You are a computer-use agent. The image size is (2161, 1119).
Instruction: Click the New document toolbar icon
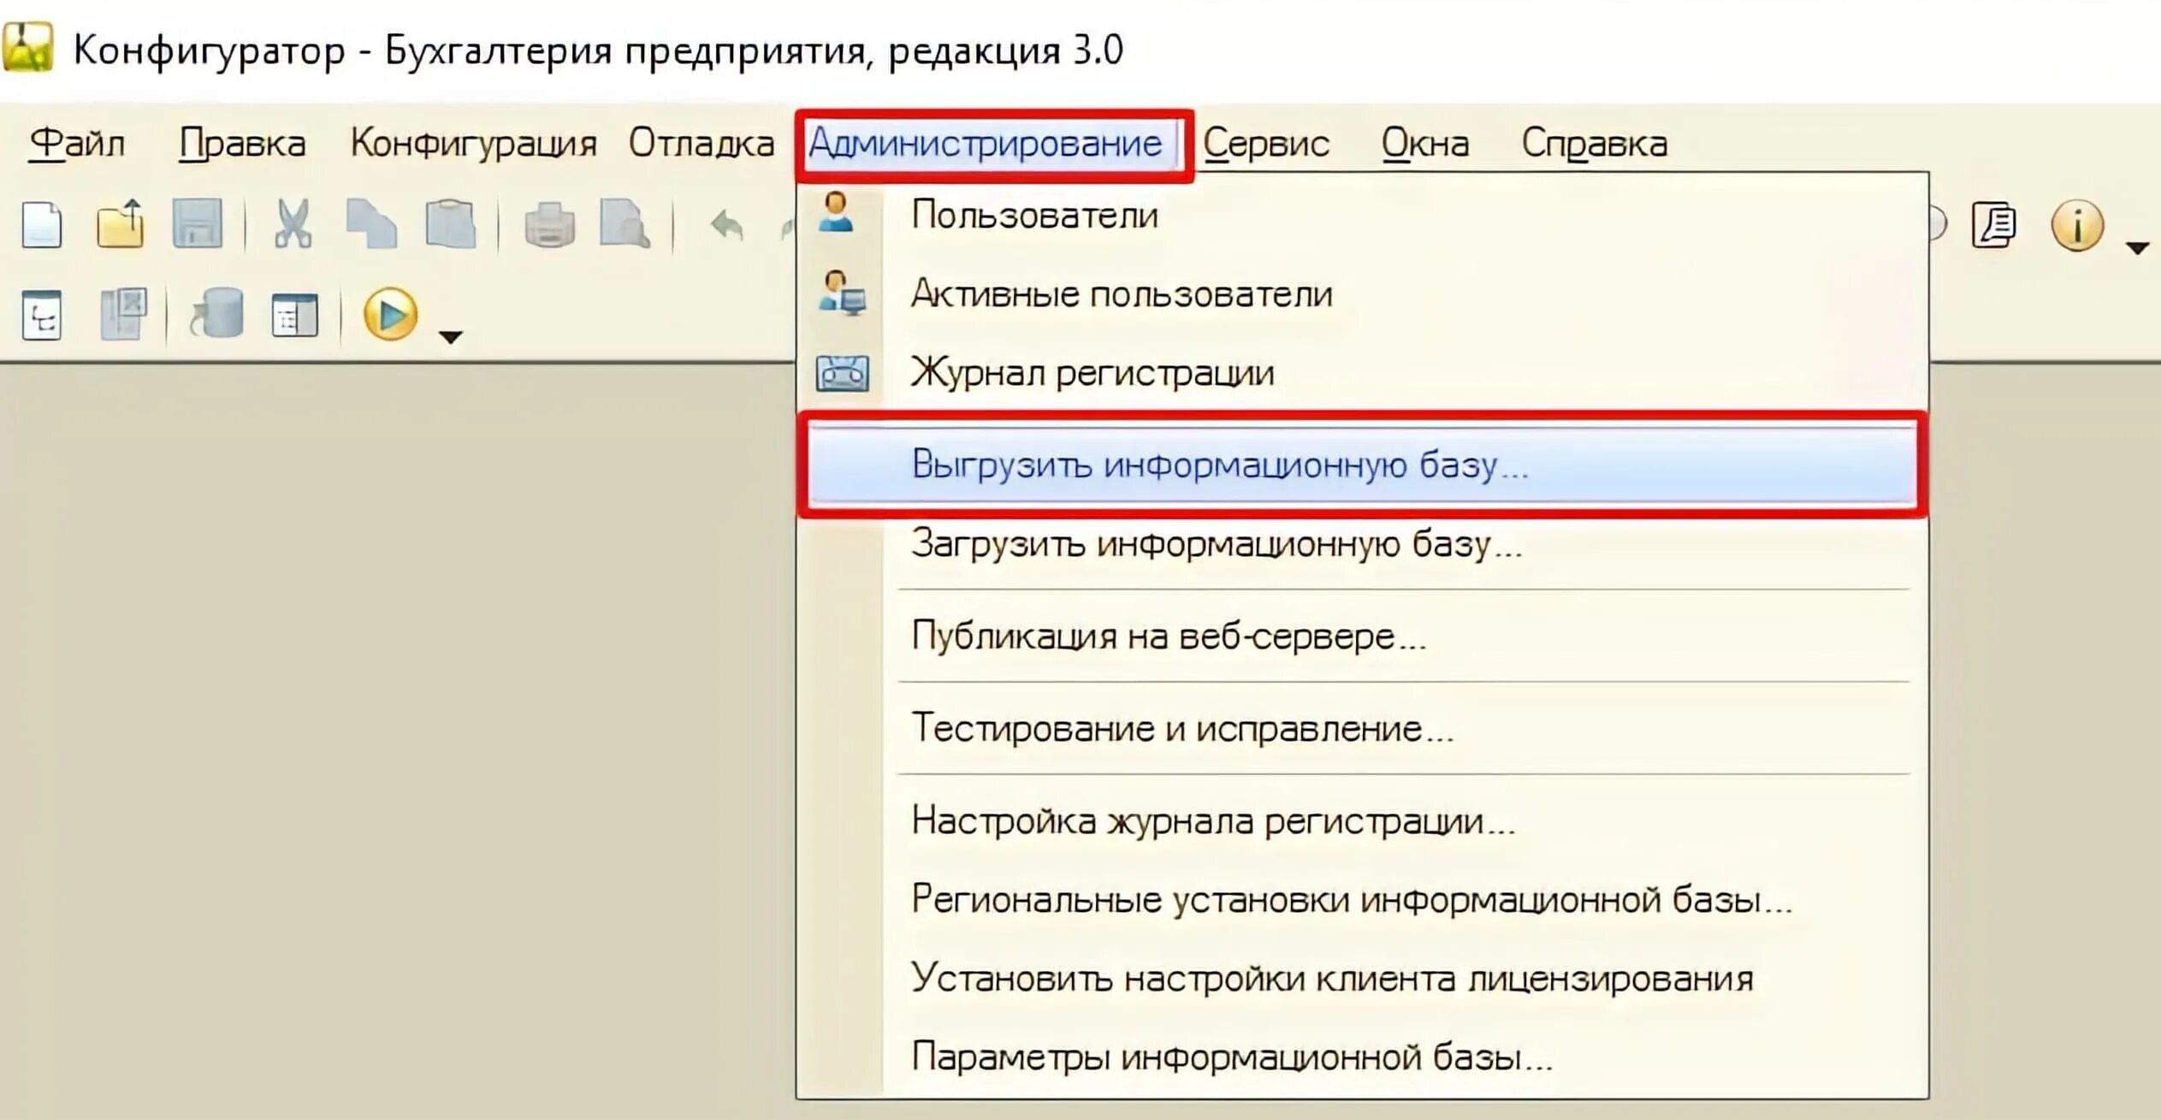[x=42, y=225]
